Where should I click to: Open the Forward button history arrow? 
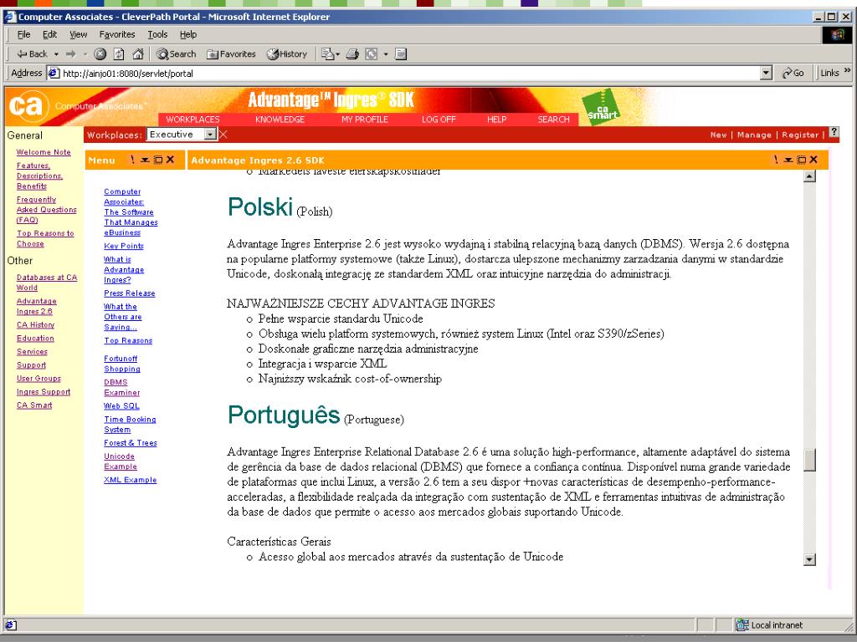pyautogui.click(x=85, y=54)
